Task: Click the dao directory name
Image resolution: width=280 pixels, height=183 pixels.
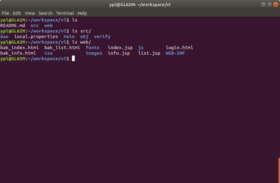Action: click(4, 37)
